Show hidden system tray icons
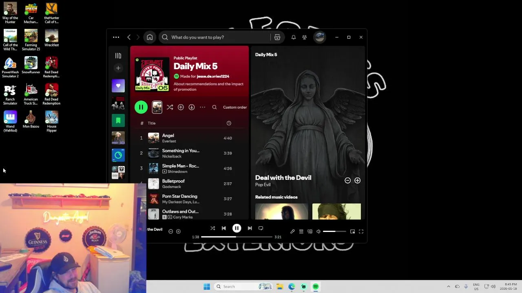522x293 pixels. (x=448, y=286)
